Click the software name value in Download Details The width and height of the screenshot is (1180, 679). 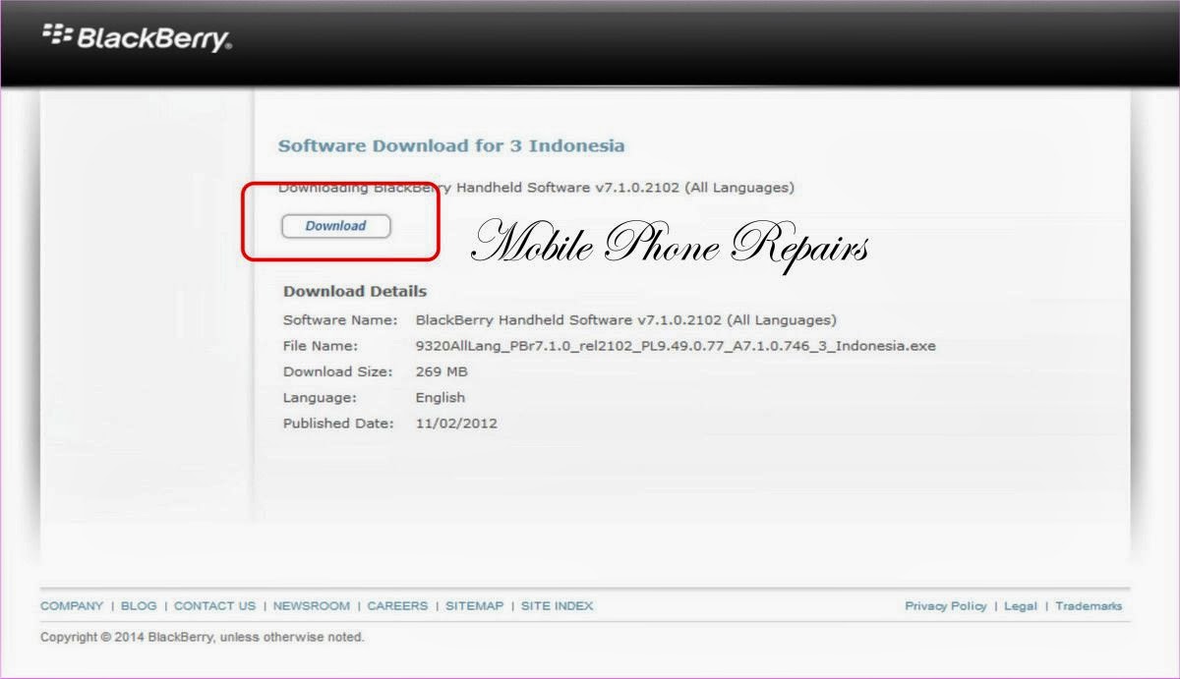626,320
